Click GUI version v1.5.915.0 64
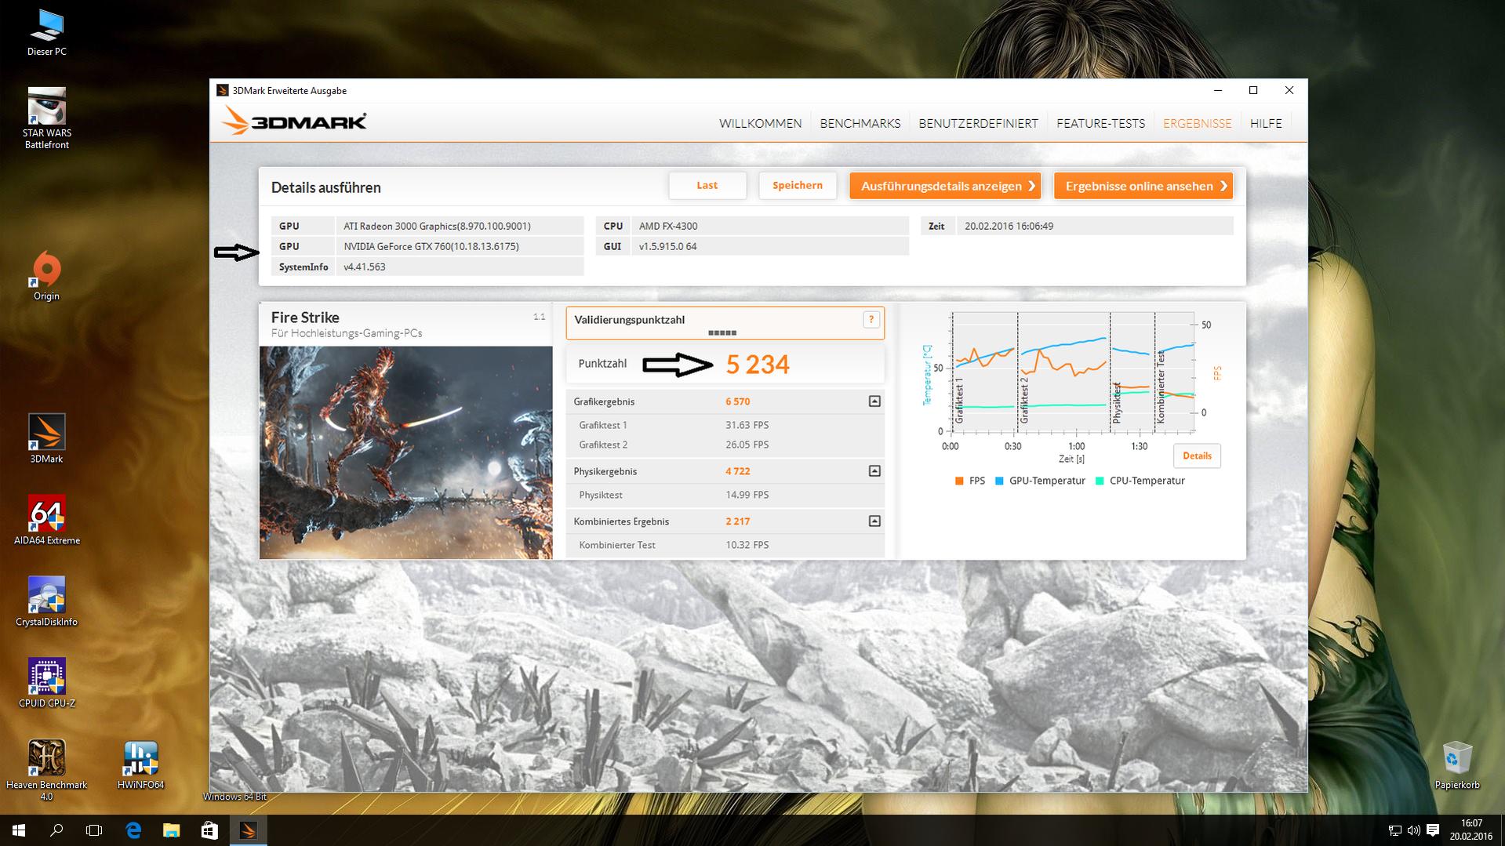Screen dimensions: 1505x846 pyautogui.click(x=667, y=246)
